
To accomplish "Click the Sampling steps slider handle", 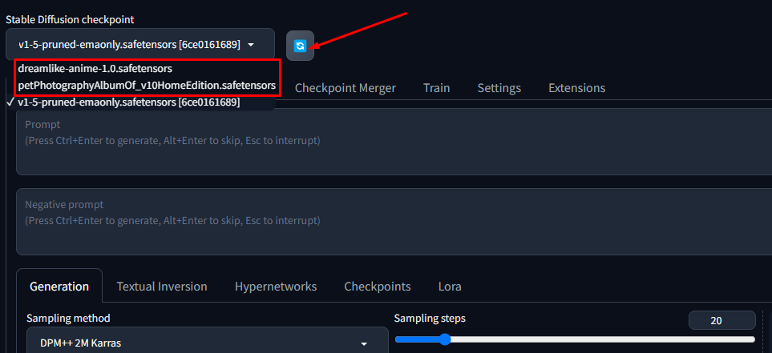I will click(444, 339).
